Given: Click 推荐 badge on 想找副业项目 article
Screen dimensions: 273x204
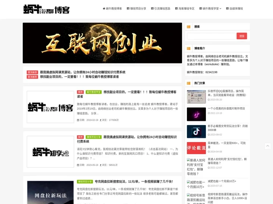Looking at the screenshot, I should [80, 92].
